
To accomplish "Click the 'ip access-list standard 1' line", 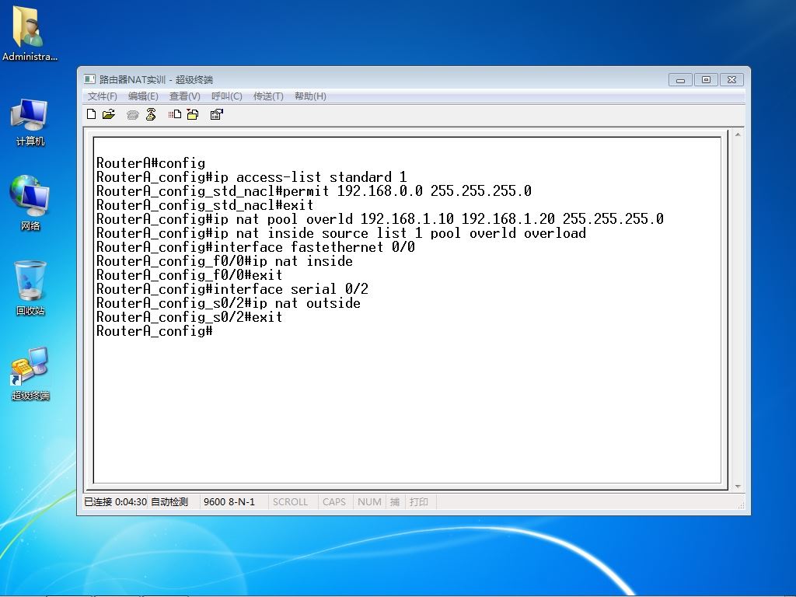I will pyautogui.click(x=251, y=177).
